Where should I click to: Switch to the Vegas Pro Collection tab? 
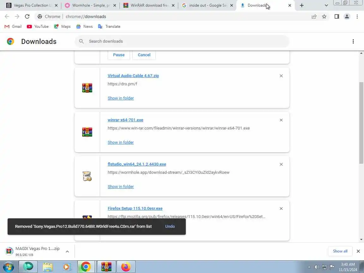(32, 5)
